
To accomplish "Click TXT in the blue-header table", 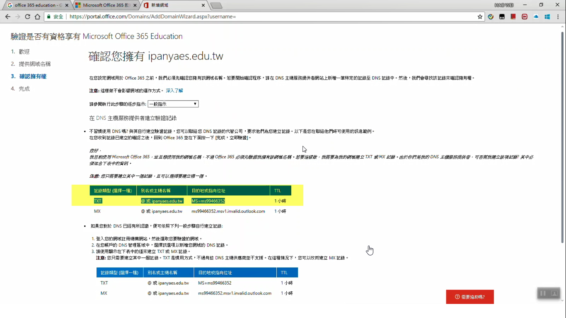I will pyautogui.click(x=104, y=283).
